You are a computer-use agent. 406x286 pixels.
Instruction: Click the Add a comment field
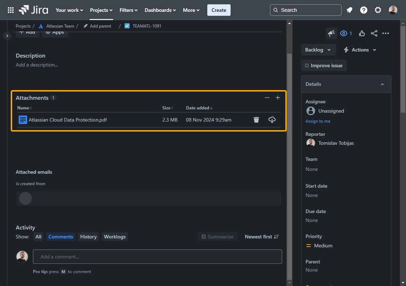pos(157,256)
